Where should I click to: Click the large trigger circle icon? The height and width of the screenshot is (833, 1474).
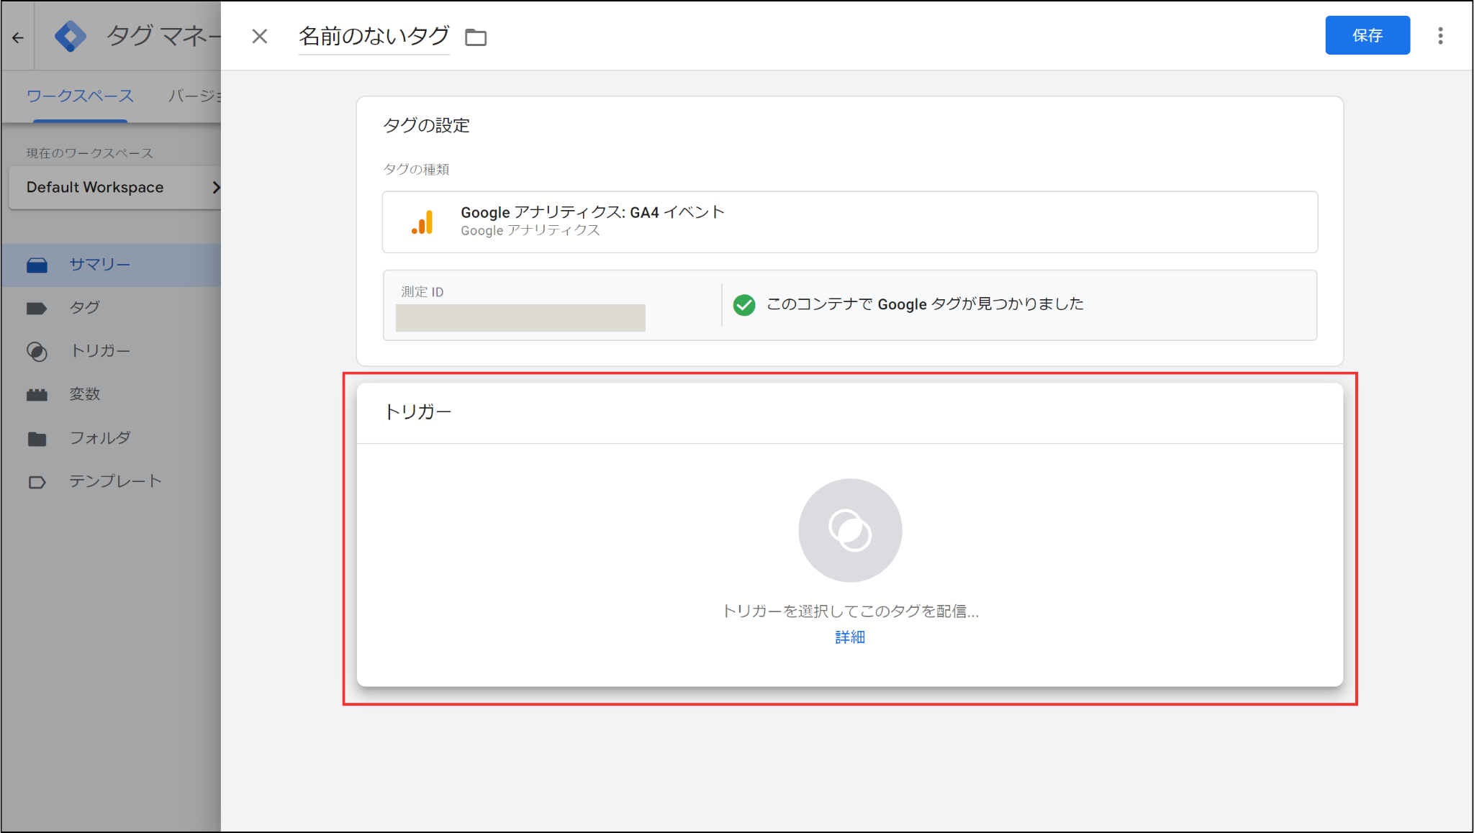[850, 530]
